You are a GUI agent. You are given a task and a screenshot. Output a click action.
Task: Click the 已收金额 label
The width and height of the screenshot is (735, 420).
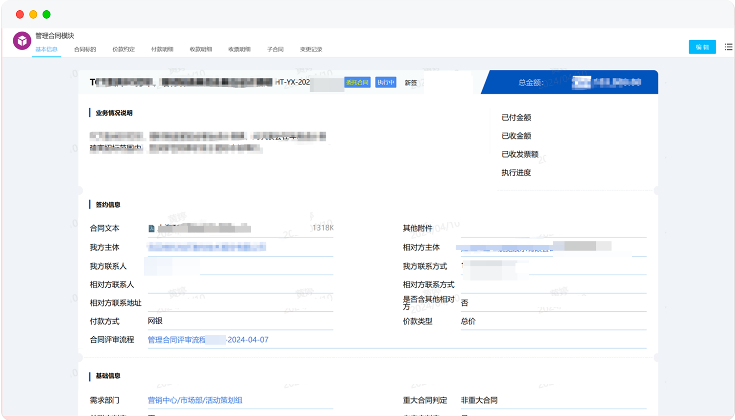point(516,136)
